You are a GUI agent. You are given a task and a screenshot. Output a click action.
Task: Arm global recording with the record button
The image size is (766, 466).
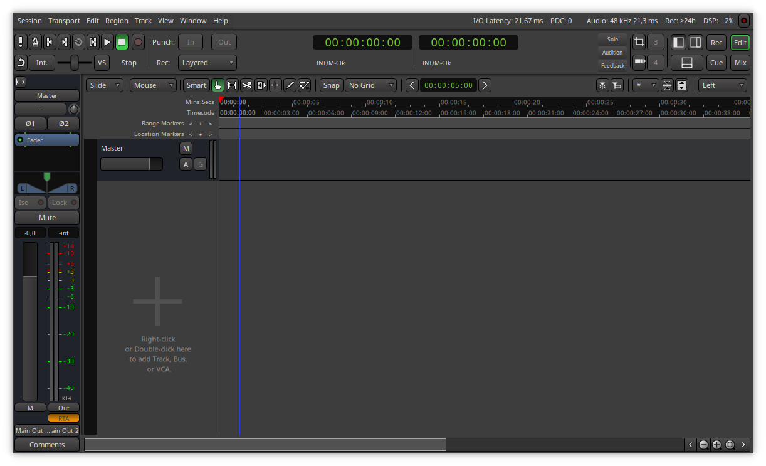tap(138, 42)
